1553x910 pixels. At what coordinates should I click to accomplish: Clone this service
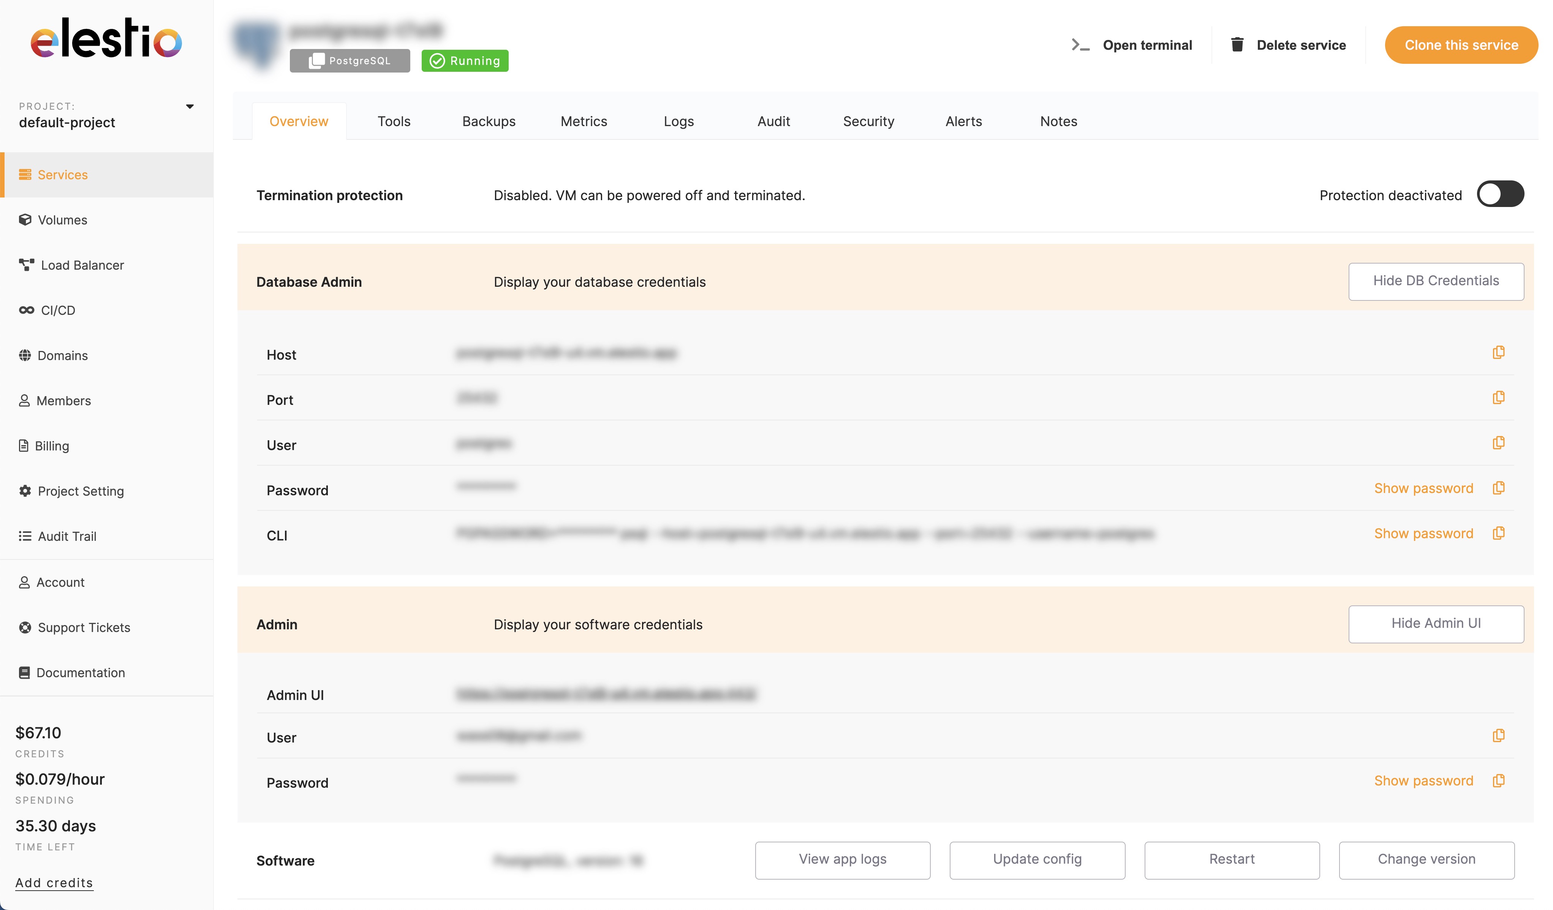click(x=1461, y=44)
